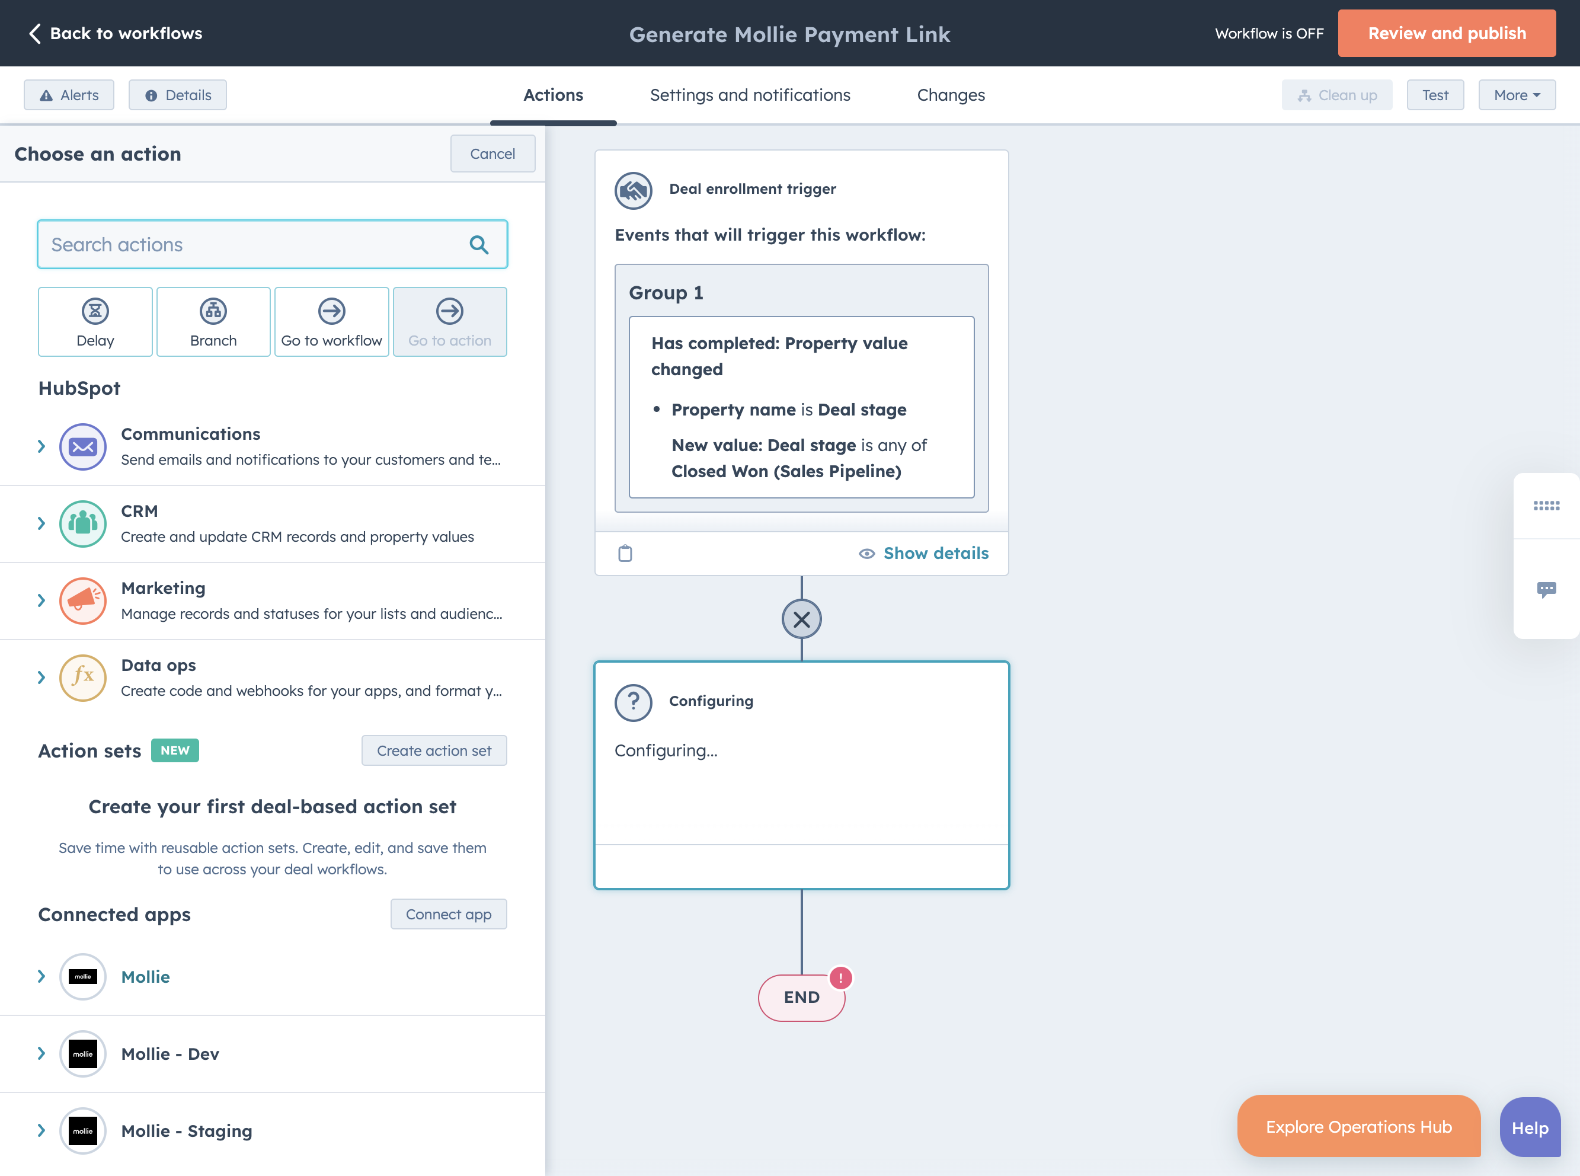Click Show details on trigger card
This screenshot has height=1176, width=1580.
[x=923, y=553]
